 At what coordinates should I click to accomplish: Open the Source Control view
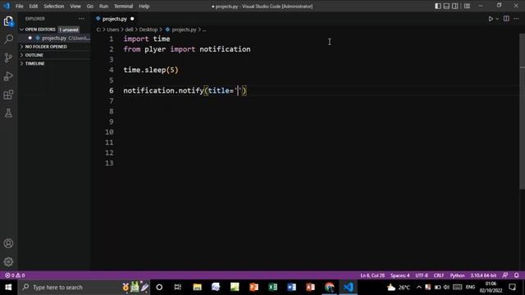click(x=8, y=58)
